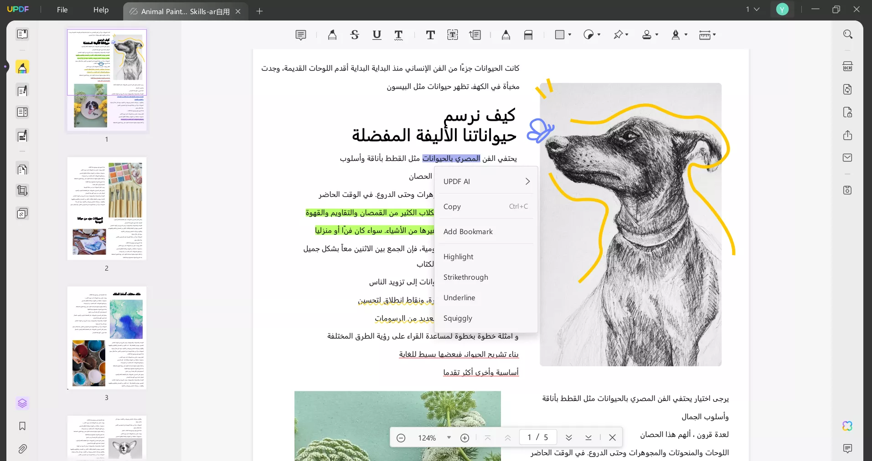Open the sticky note comment tool

[301, 35]
